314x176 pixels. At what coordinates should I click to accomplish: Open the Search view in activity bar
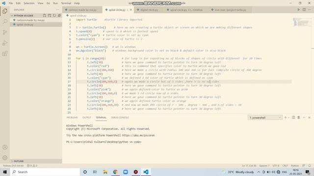(5, 22)
